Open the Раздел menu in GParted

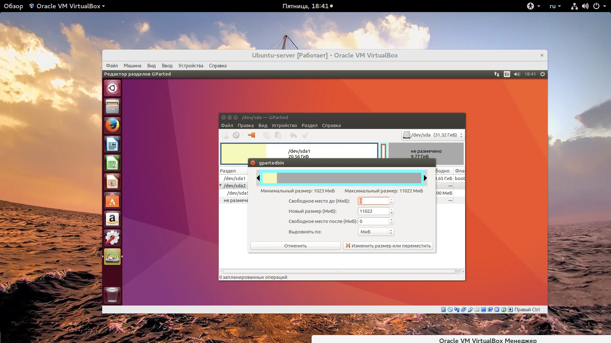[x=309, y=125]
